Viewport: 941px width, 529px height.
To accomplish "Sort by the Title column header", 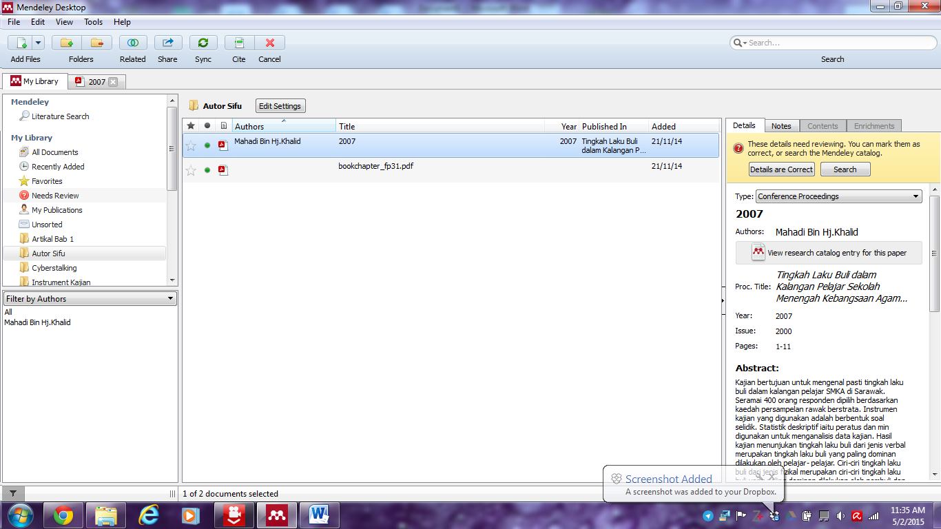I will coord(440,126).
